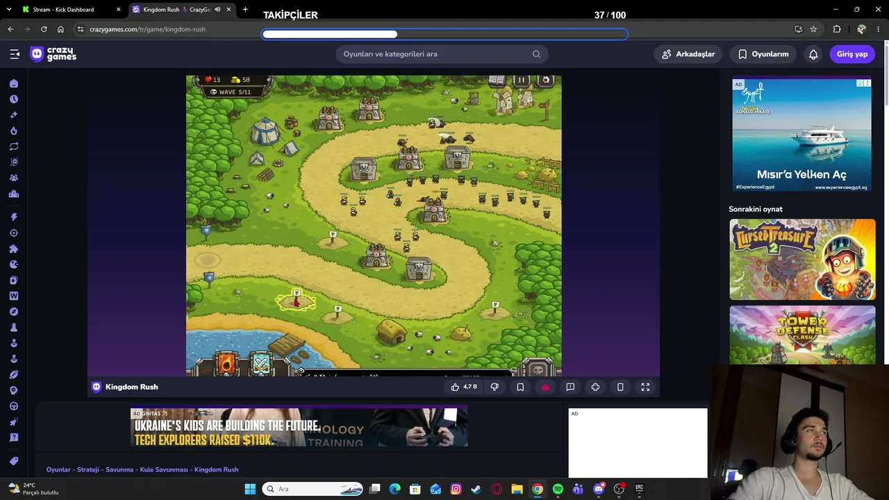Click the Giriş yap login button
This screenshot has height=500, width=889.
tap(852, 54)
